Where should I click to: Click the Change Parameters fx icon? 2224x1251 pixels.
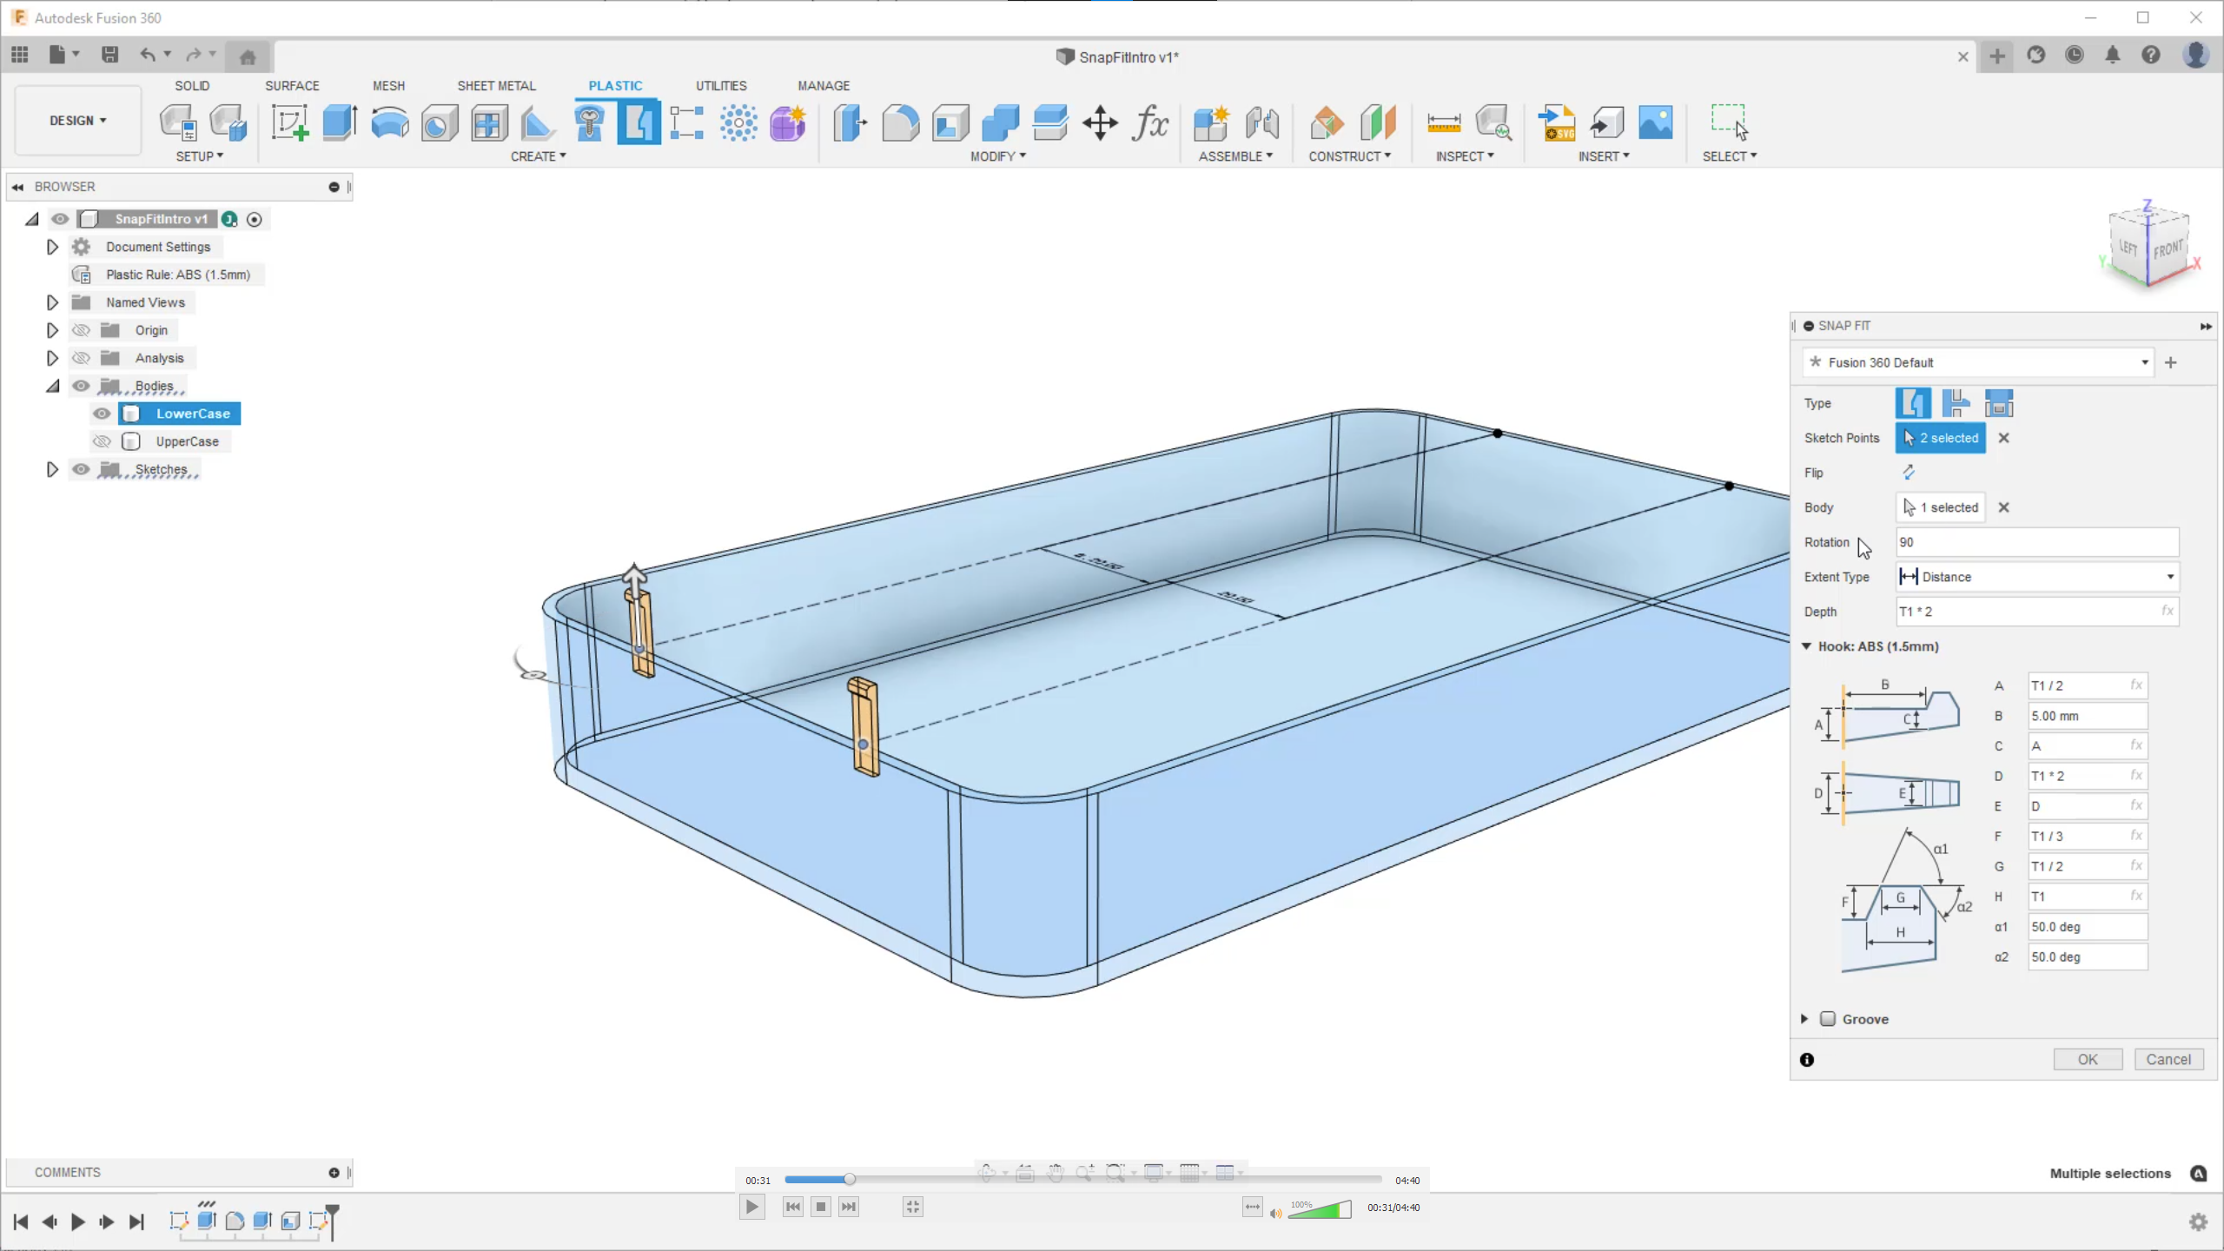[1149, 122]
